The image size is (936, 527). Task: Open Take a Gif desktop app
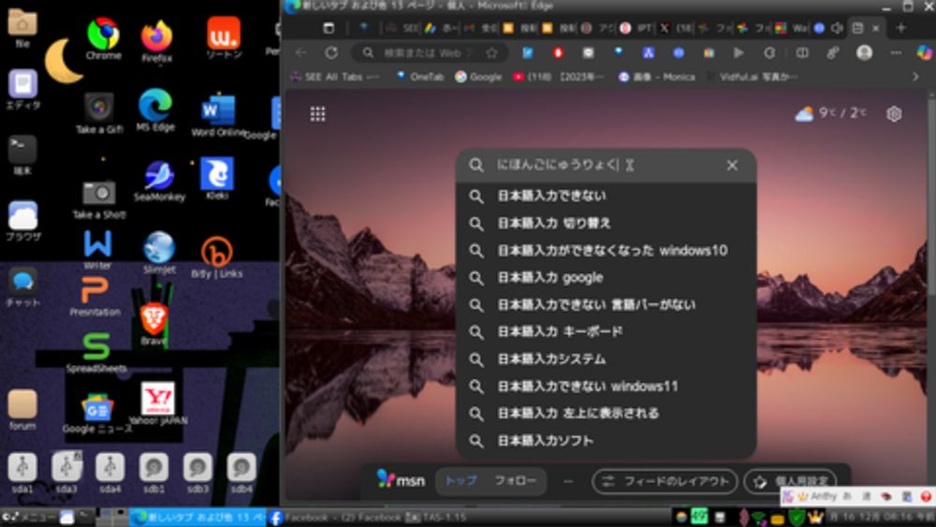(x=99, y=113)
